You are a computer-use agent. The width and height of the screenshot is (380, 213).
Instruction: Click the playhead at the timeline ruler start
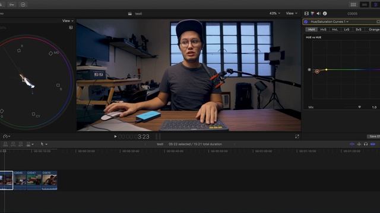[x=4, y=151]
